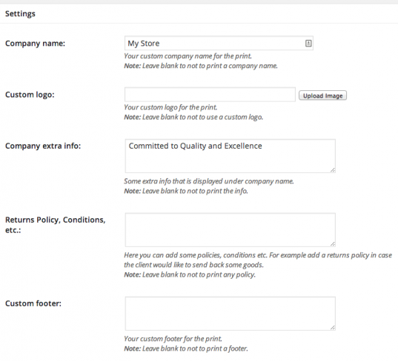Click into the Custom logo URL field

[x=210, y=95]
